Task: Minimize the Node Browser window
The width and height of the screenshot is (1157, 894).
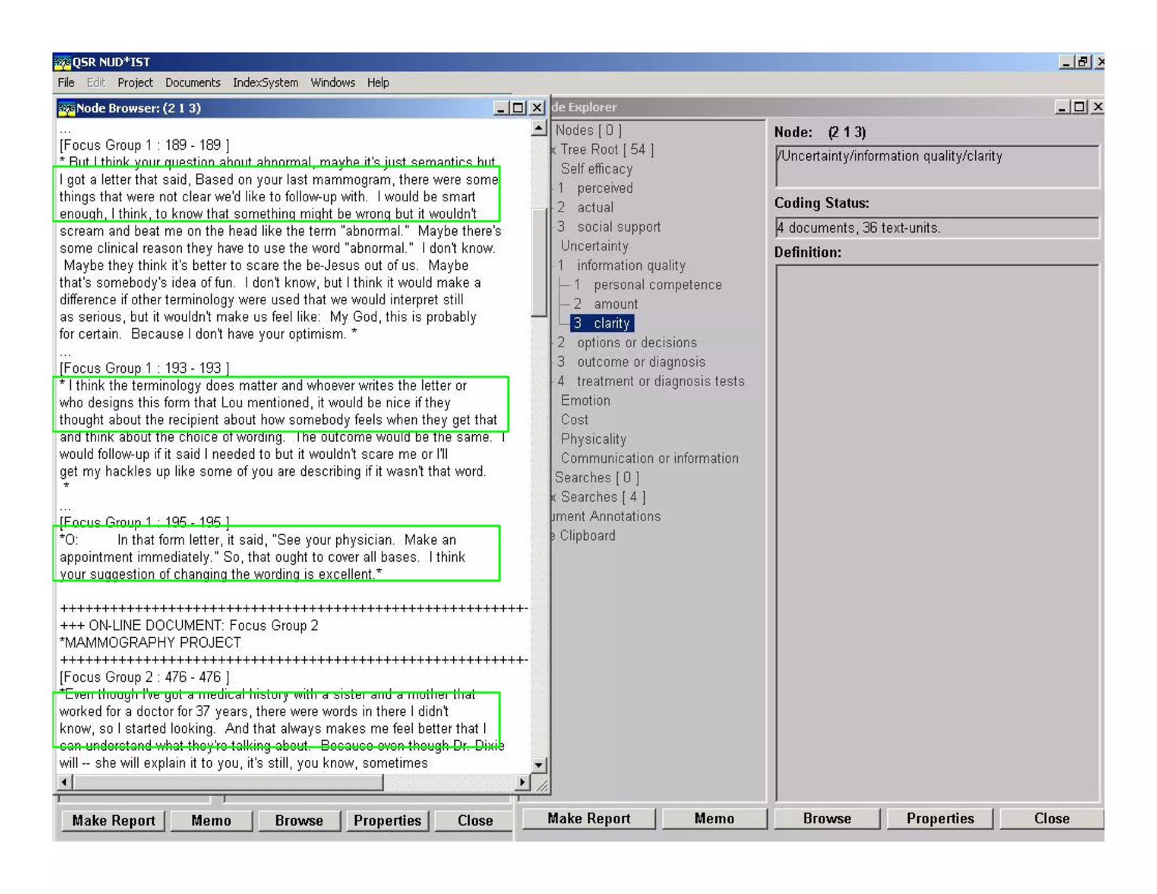Action: coord(500,108)
